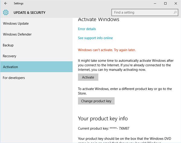Open See support info online link

point(95,38)
